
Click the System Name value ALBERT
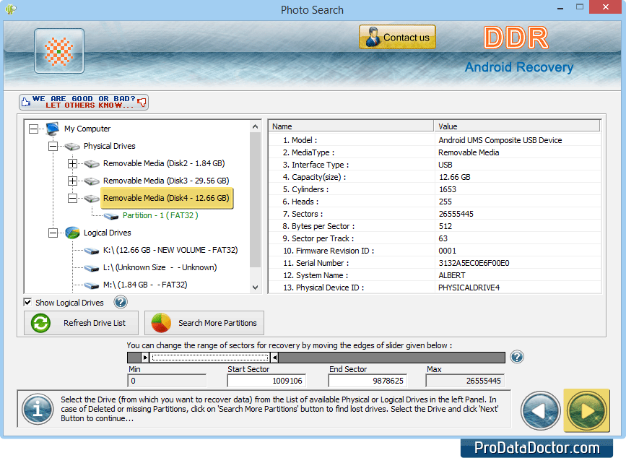[451, 275]
